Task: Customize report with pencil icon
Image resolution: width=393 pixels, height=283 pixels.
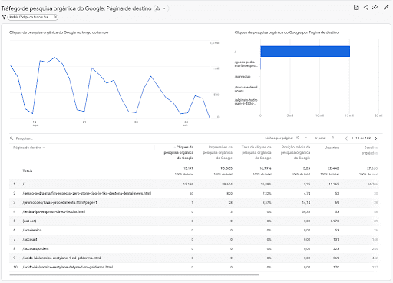Action: pos(386,8)
